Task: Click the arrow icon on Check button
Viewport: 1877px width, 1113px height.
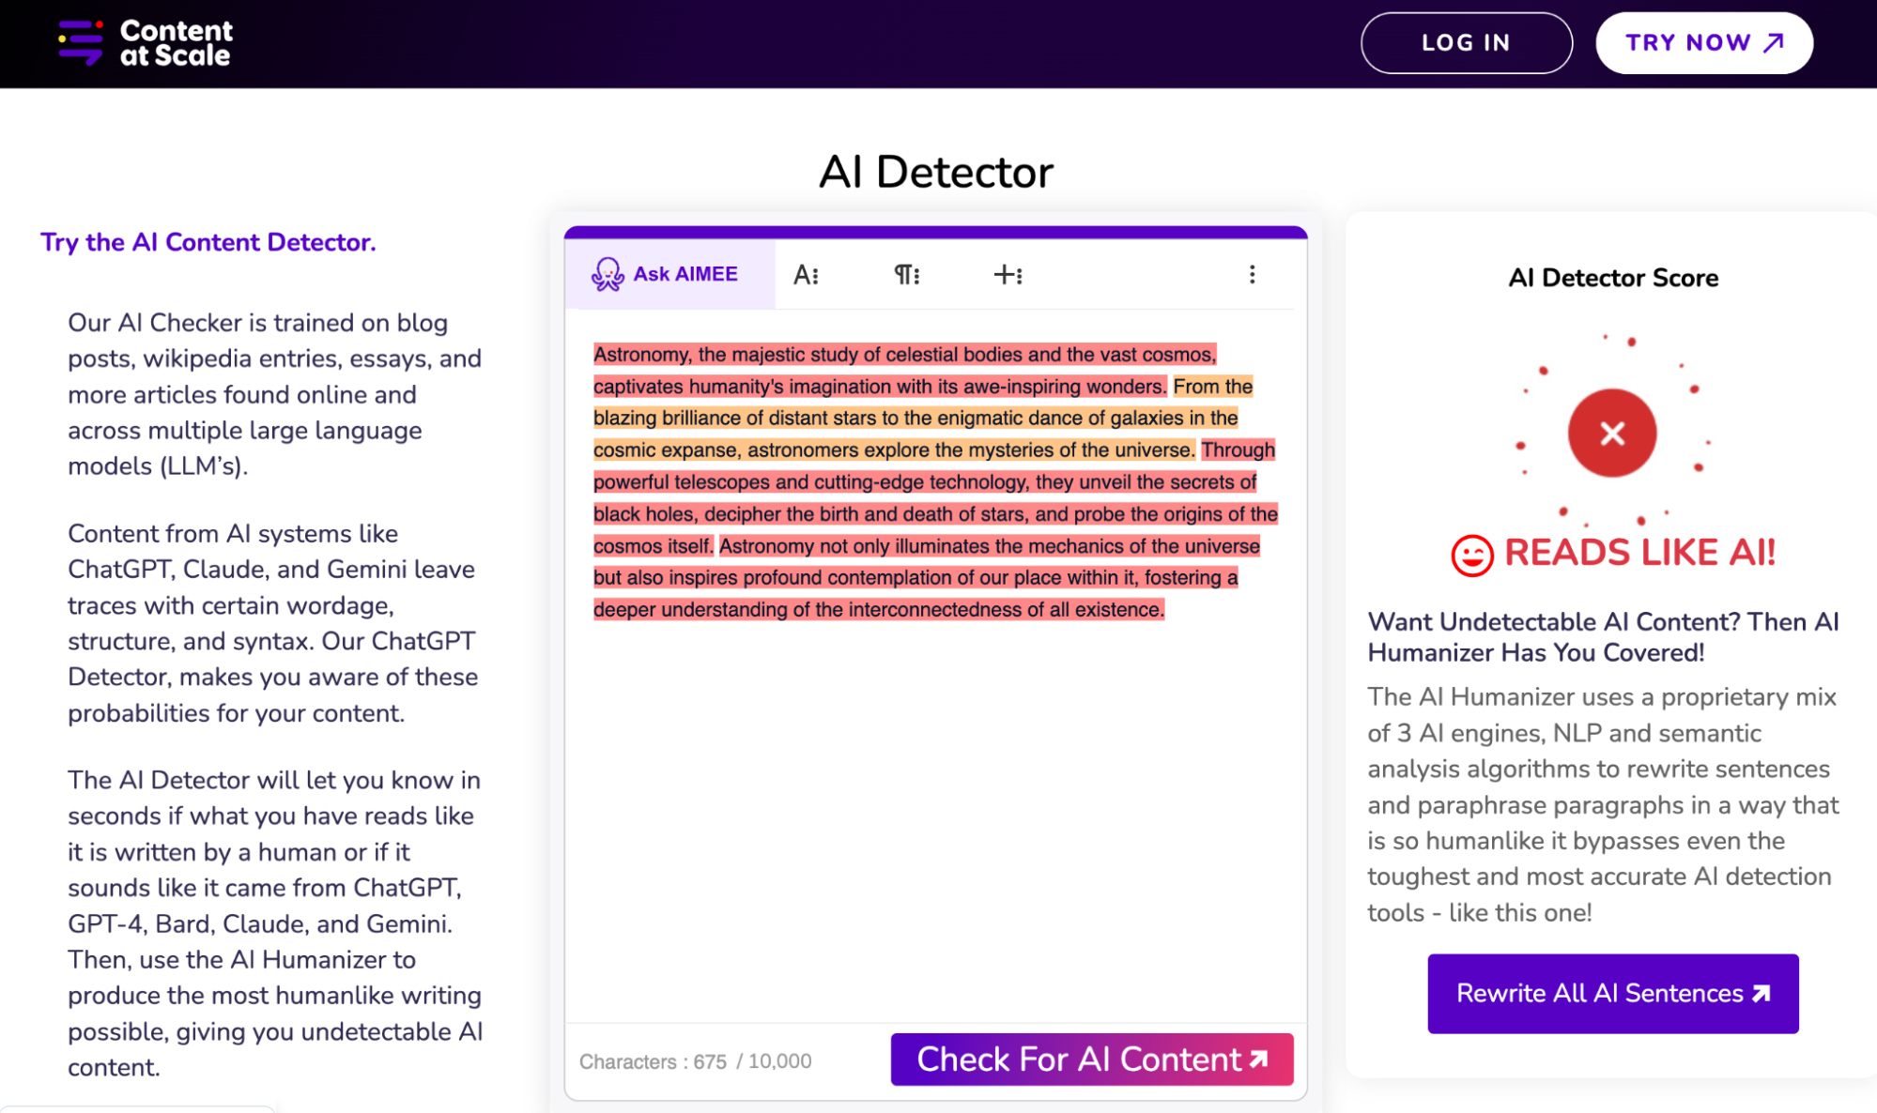Action: [1259, 1060]
